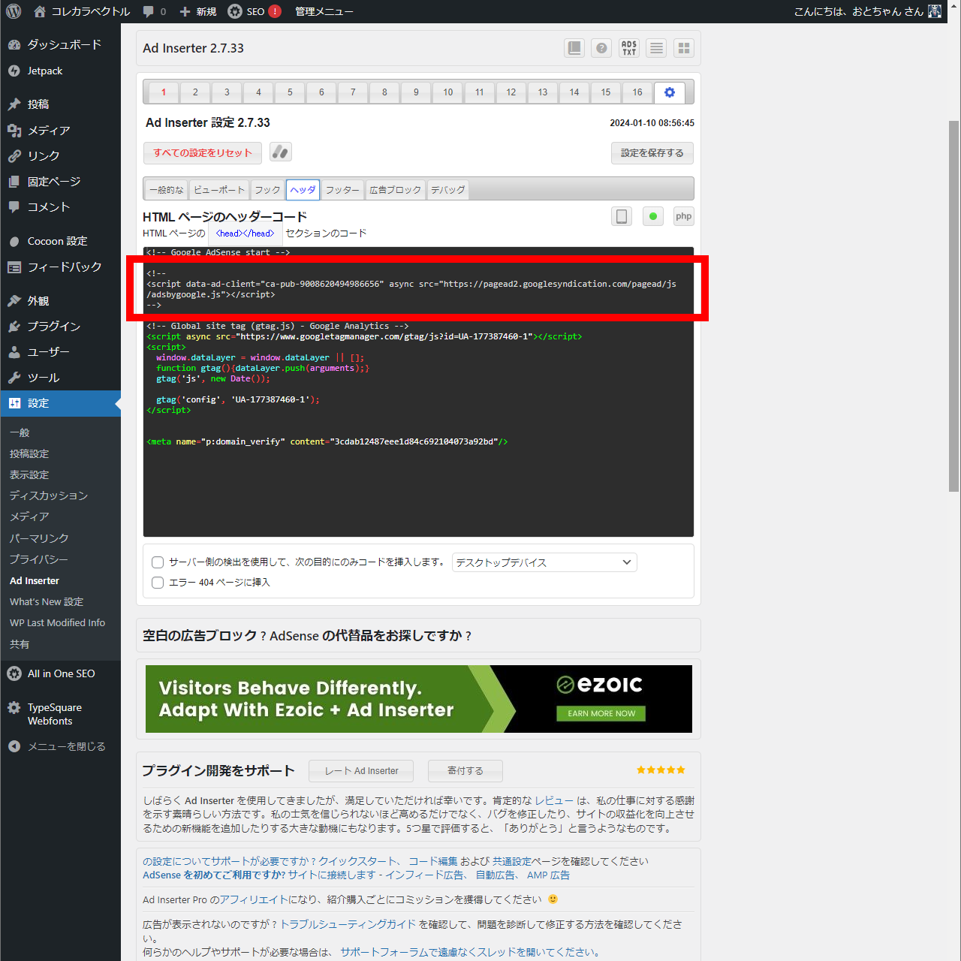
Task: Click the 設定を保存する button
Action: 652,153
